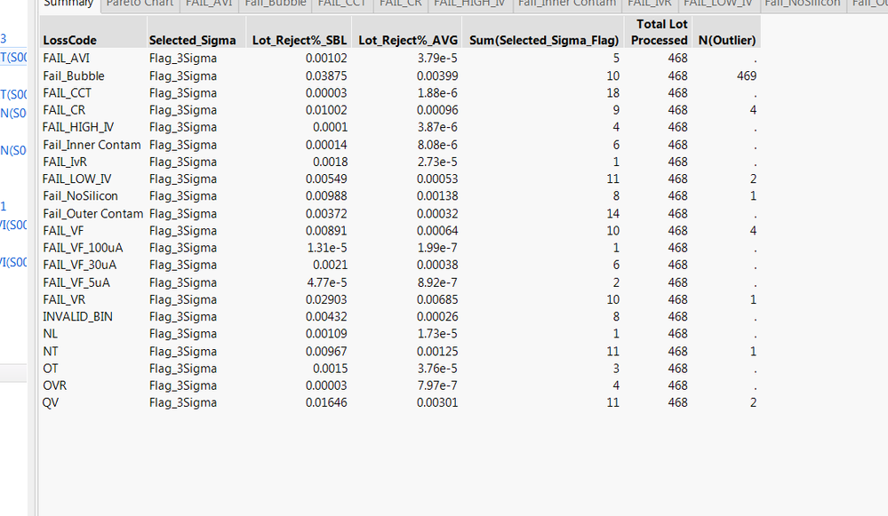Select the Sum(Selected_Sigma_Flag) column header
888x516 pixels.
pyautogui.click(x=544, y=40)
